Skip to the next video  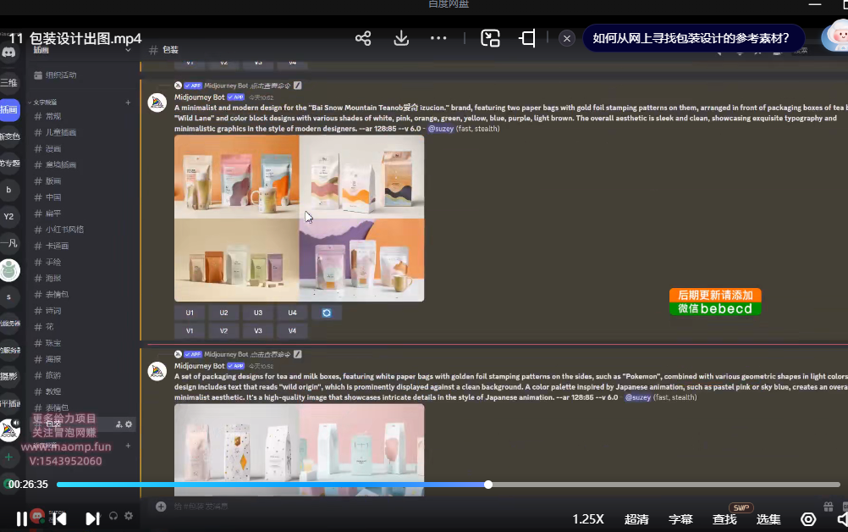(x=92, y=519)
